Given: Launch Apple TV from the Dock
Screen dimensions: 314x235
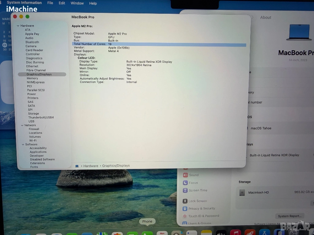Looking at the screenshot, I should click(x=221, y=233).
